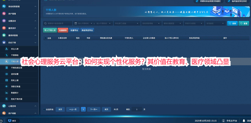Image resolution: width=251 pixels, height=123 pixels.
Task: Click the 加入干预人群时间 column header
Action: tap(172, 38)
